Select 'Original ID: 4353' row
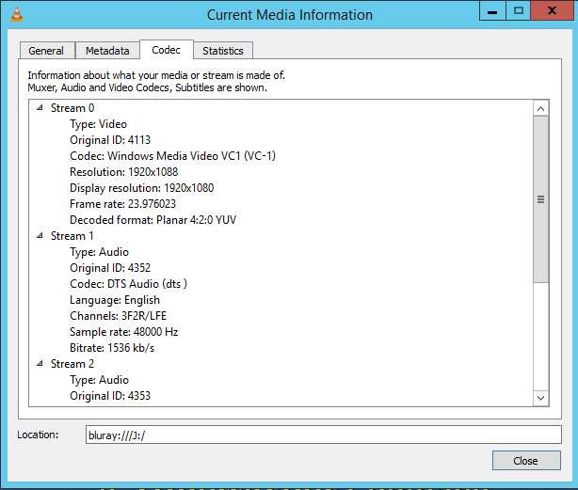The image size is (578, 490). pyautogui.click(x=110, y=396)
